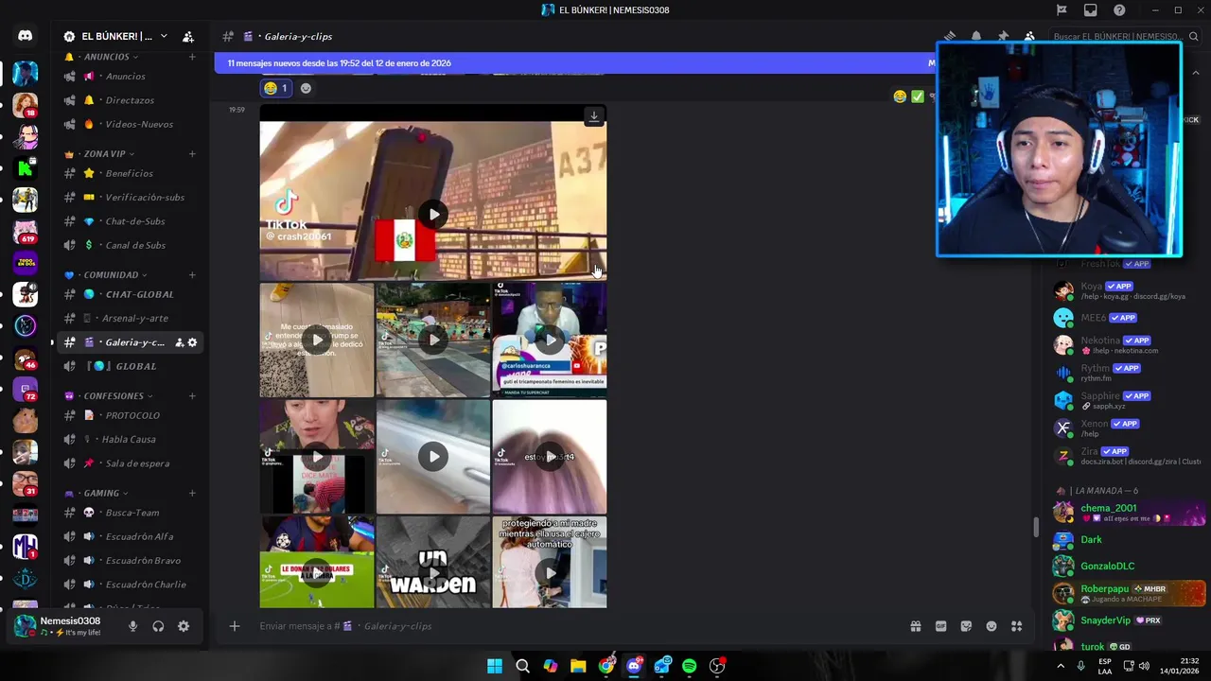Click create invite icon on Galeria-y-clips channel

click(179, 342)
